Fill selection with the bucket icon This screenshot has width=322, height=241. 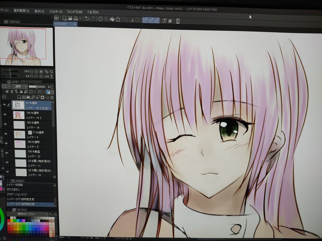(x=112, y=19)
